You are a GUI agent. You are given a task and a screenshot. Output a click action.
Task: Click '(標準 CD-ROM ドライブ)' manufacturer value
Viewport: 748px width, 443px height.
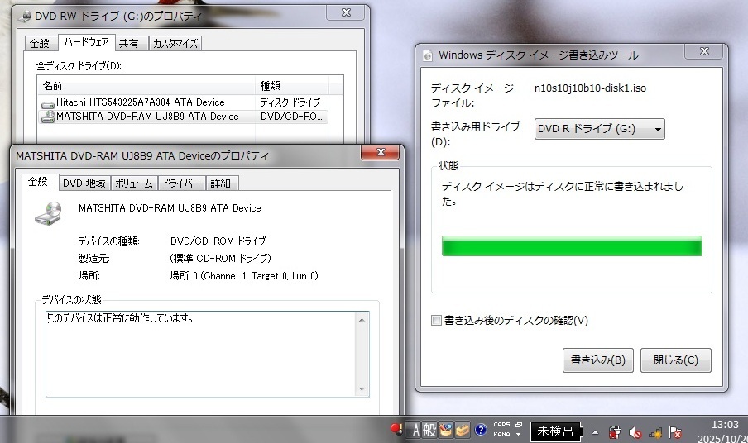pos(220,259)
